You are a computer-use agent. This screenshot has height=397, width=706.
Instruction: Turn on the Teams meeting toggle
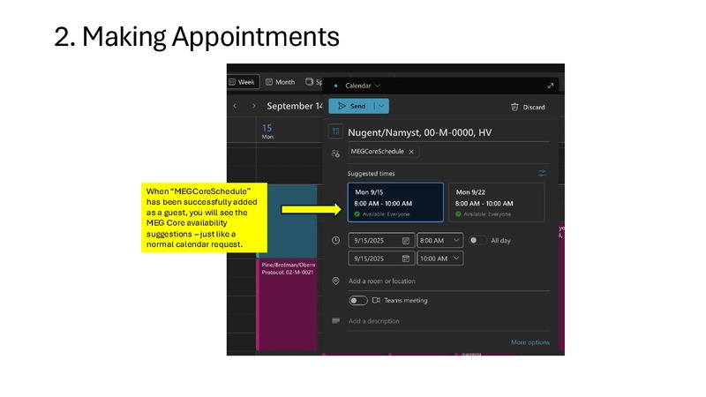point(357,300)
